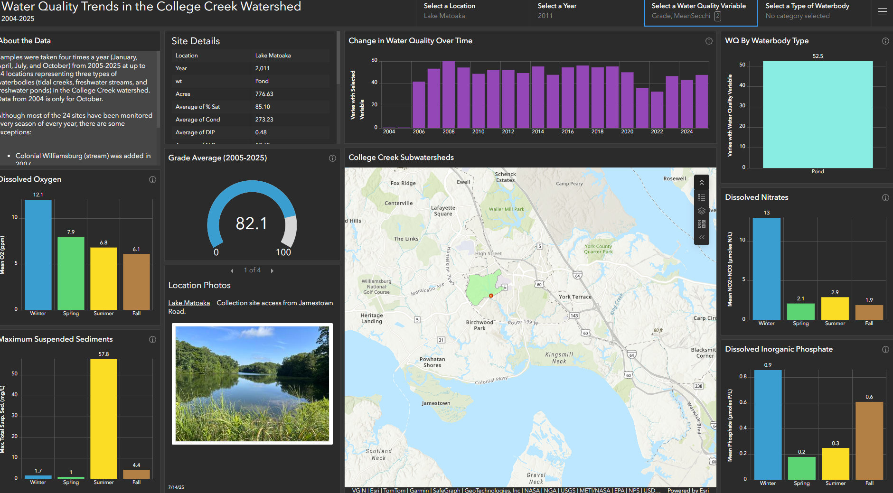Follow the Lake Matoaka photo link
Image resolution: width=893 pixels, height=493 pixels.
(x=189, y=303)
